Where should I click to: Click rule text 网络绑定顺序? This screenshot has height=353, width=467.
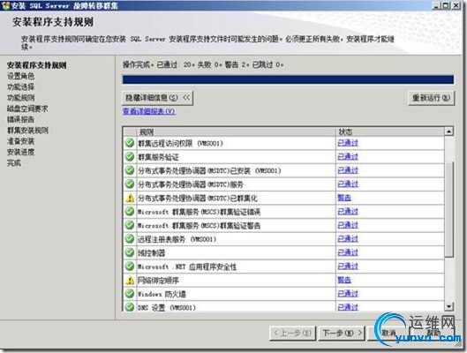point(158,280)
